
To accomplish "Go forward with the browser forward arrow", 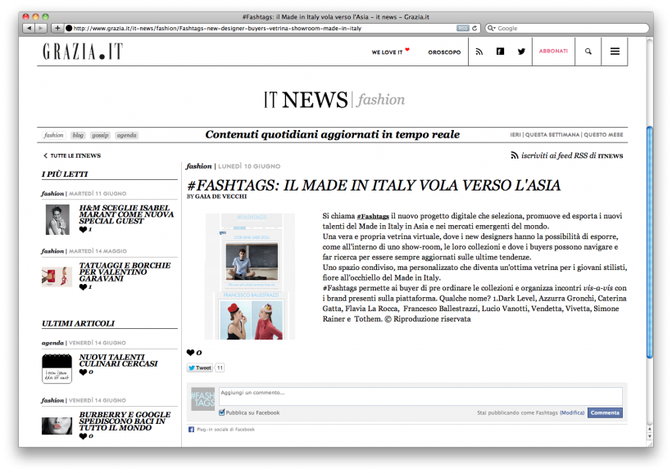I will pyautogui.click(x=41, y=29).
